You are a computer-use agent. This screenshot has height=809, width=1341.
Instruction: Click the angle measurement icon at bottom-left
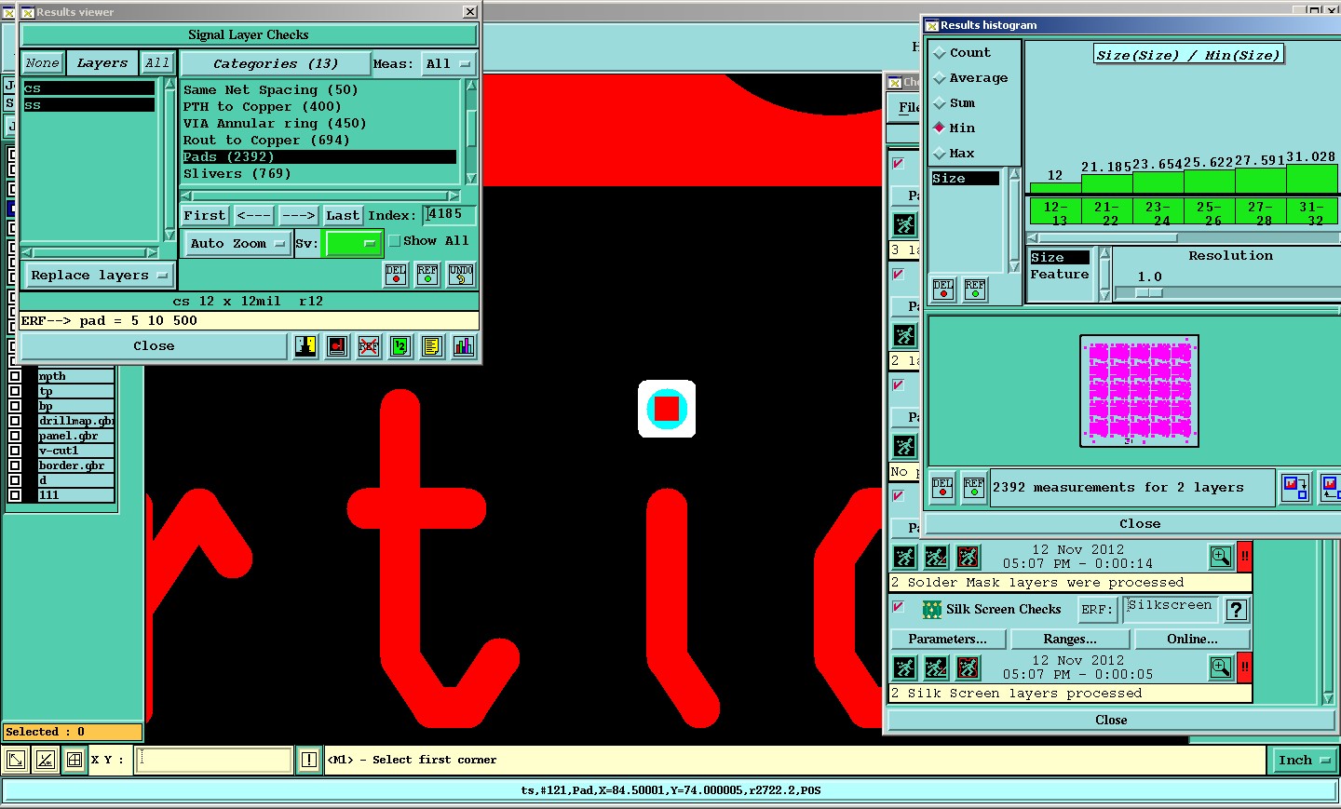point(46,760)
